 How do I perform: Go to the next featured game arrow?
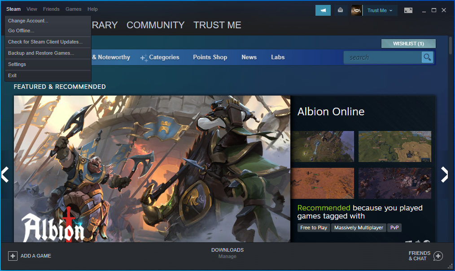click(444, 175)
